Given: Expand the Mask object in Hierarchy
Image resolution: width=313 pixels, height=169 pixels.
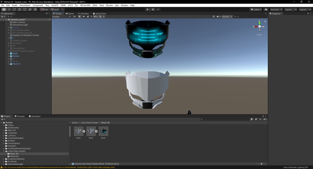Looking at the screenshot, I should (x=9, y=54).
